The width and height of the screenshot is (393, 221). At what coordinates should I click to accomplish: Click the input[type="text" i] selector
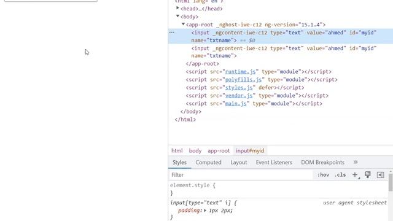(x=200, y=203)
